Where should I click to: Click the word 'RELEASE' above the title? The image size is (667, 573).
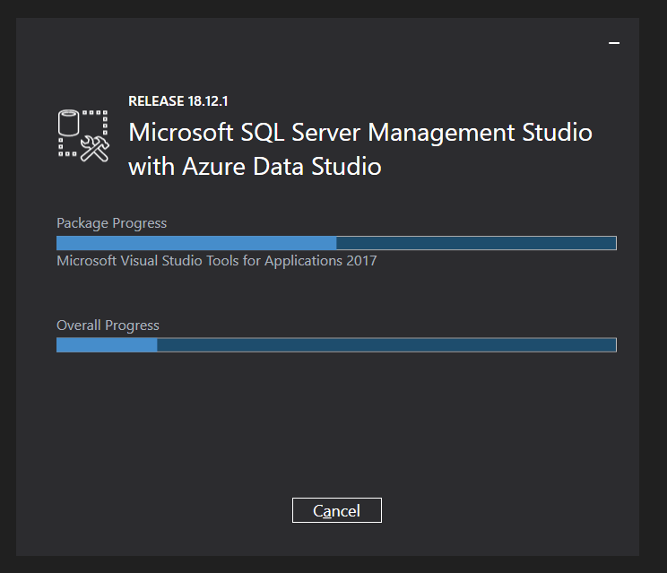tap(155, 101)
